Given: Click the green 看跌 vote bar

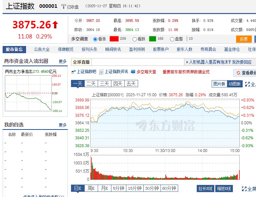Looking at the screenshot, I should click(152, 39).
